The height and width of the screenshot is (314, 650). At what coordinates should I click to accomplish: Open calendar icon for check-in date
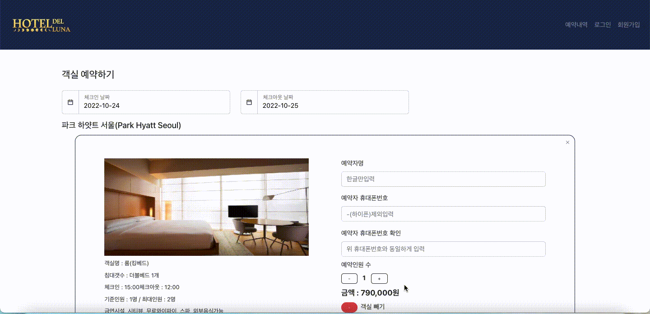click(x=70, y=102)
